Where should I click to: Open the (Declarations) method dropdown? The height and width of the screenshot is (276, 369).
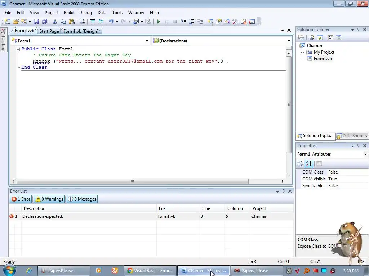click(289, 41)
